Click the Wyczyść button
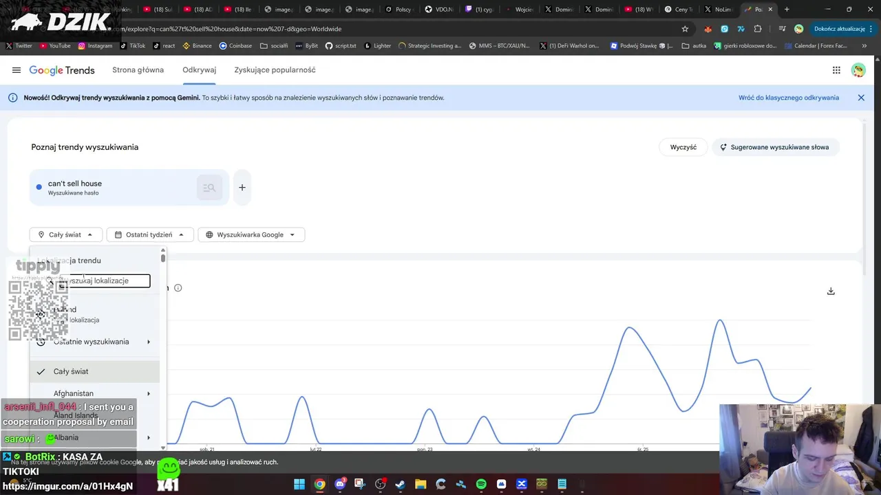881x495 pixels. 683,147
